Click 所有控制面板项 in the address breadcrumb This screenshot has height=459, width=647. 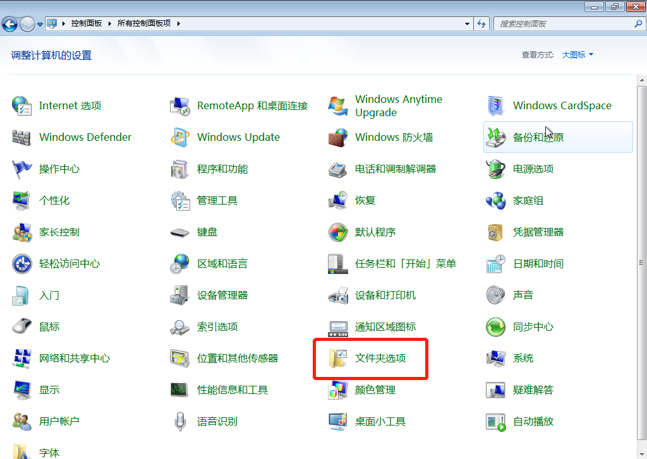click(x=144, y=23)
